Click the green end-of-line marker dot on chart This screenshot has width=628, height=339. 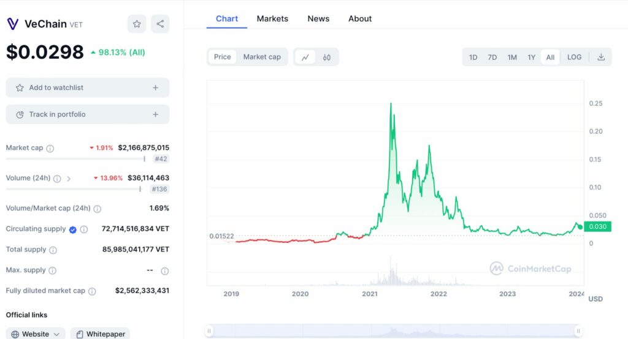click(x=580, y=227)
